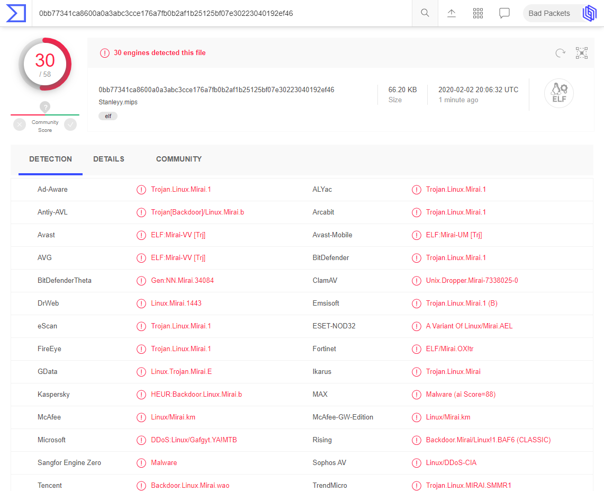The image size is (604, 491).
Task: Click the community score question mark
Action: coord(45,107)
